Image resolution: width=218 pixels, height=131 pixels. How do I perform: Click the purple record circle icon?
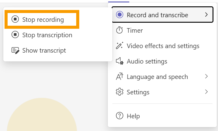[x=120, y=15]
